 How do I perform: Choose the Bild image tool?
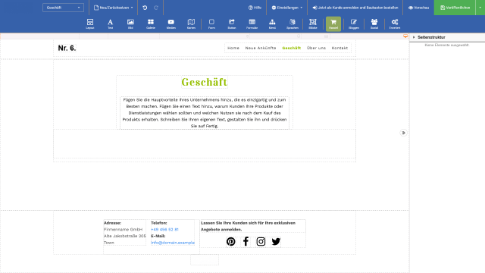[130, 24]
